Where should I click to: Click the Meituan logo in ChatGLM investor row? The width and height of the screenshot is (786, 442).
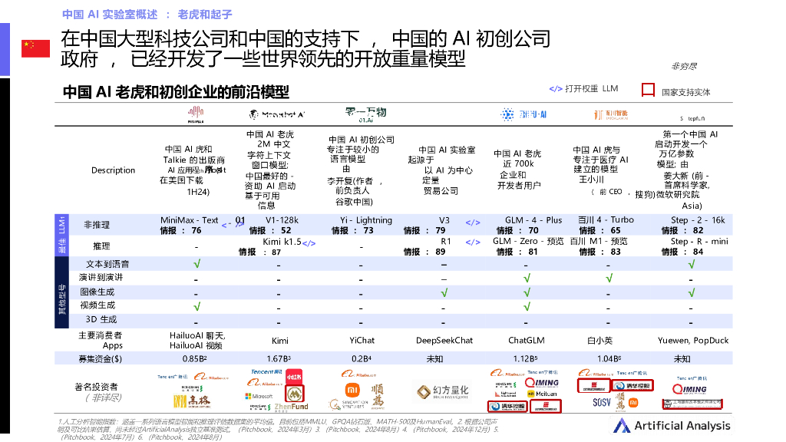(x=542, y=393)
